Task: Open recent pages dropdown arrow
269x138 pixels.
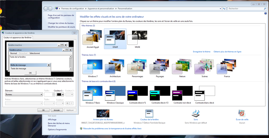Action: [x=54, y=9]
